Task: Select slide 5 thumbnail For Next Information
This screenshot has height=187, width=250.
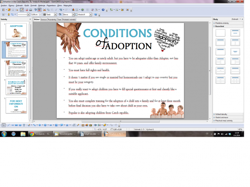Action: coord(16,106)
